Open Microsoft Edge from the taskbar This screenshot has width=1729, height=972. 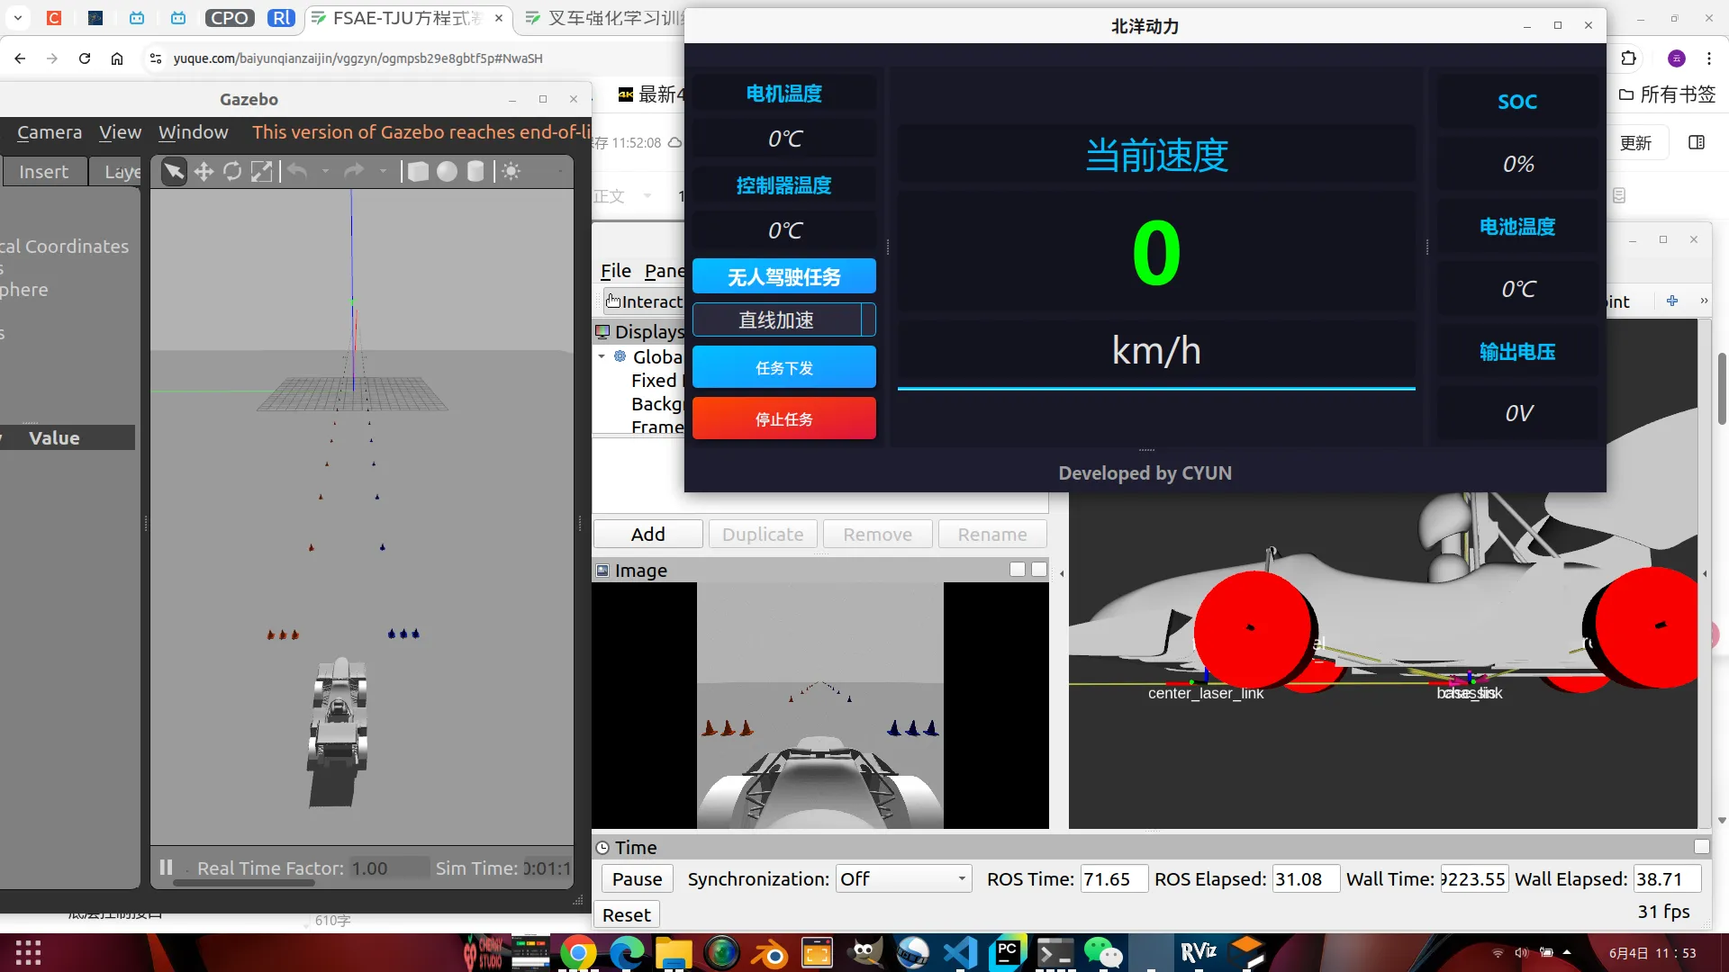pyautogui.click(x=628, y=953)
